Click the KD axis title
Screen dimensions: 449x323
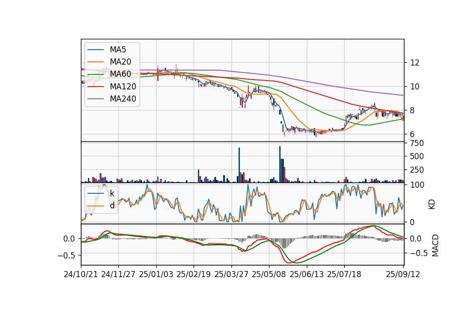[x=432, y=204]
